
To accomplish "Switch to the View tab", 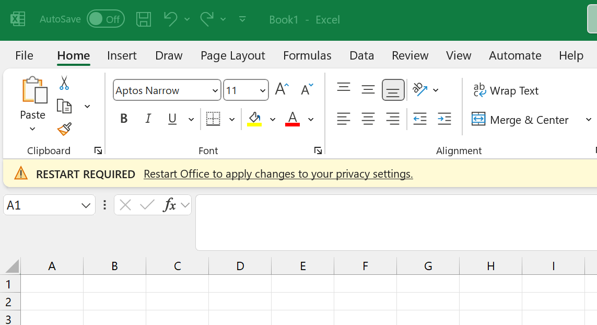I will point(459,55).
